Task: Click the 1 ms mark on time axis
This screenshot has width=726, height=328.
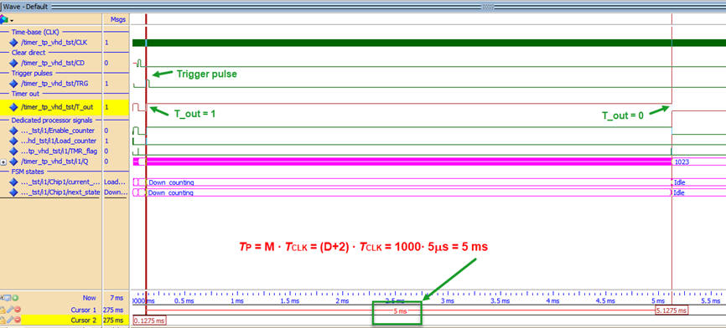Action: (x=236, y=301)
